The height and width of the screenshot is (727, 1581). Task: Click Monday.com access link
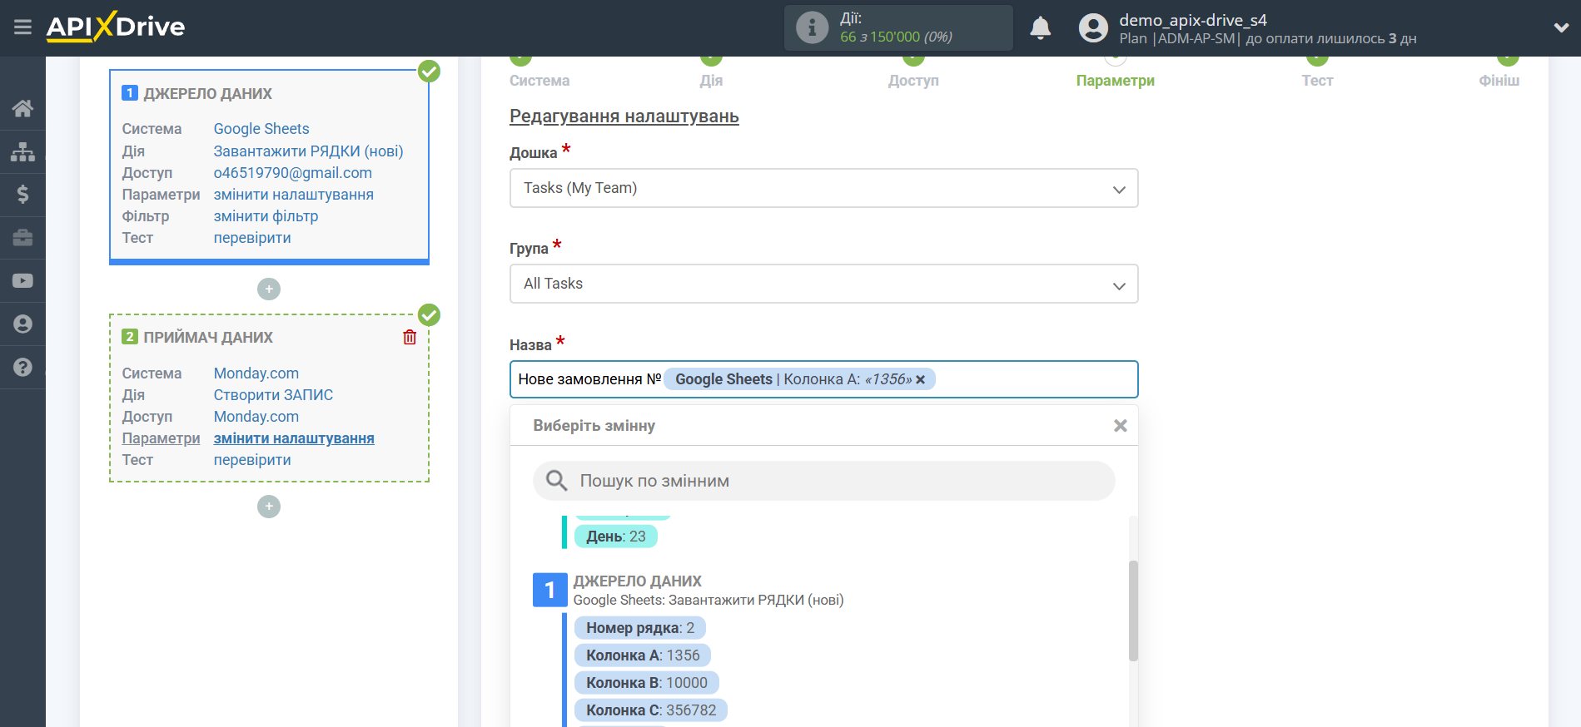tap(256, 417)
